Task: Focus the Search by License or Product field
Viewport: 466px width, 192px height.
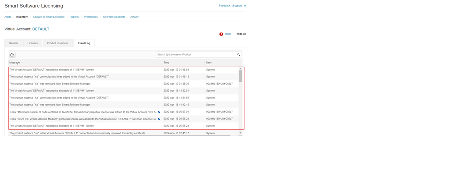Action: 198,55
